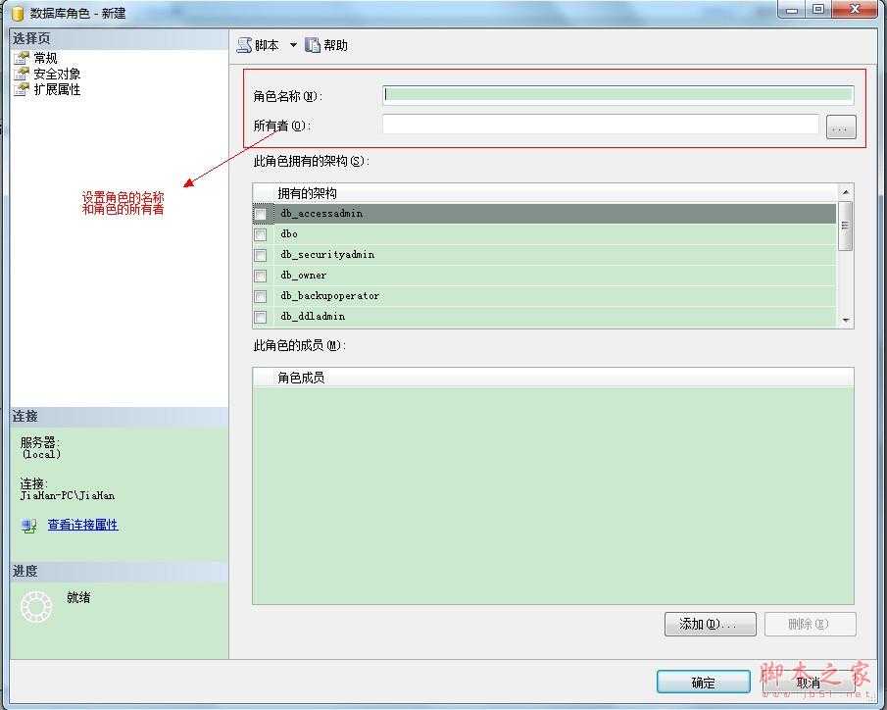Viewport: 887px width, 710px height.
Task: Maximize the 数据库角色 window
Action: coord(818,10)
